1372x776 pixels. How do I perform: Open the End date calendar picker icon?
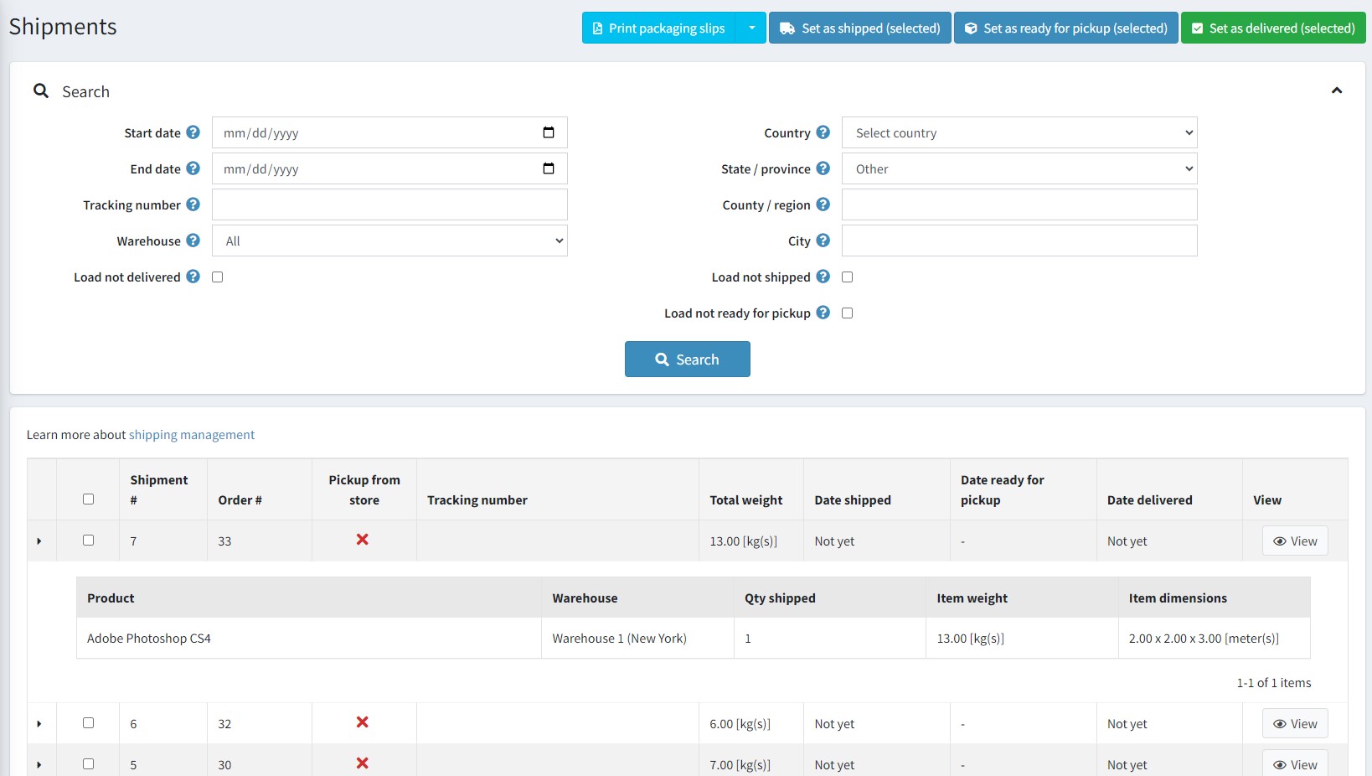[549, 168]
